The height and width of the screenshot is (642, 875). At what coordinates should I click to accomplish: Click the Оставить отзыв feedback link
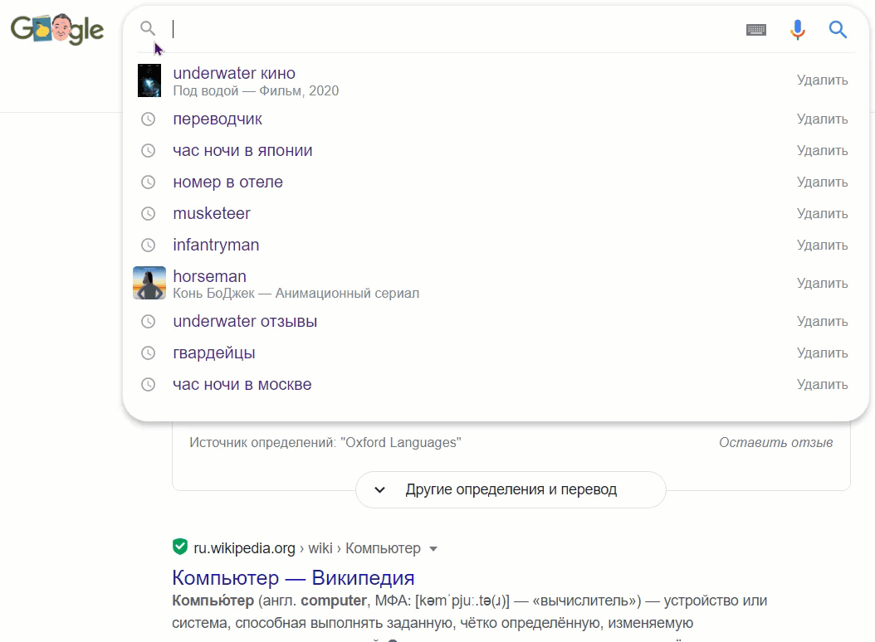pos(775,442)
